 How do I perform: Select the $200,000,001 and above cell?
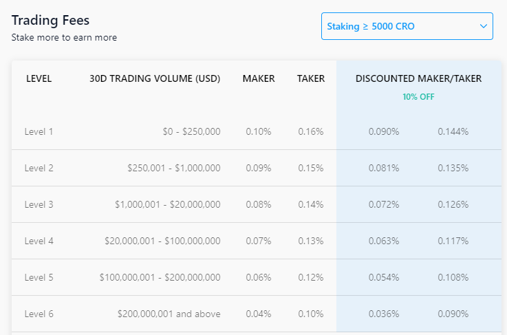point(169,314)
